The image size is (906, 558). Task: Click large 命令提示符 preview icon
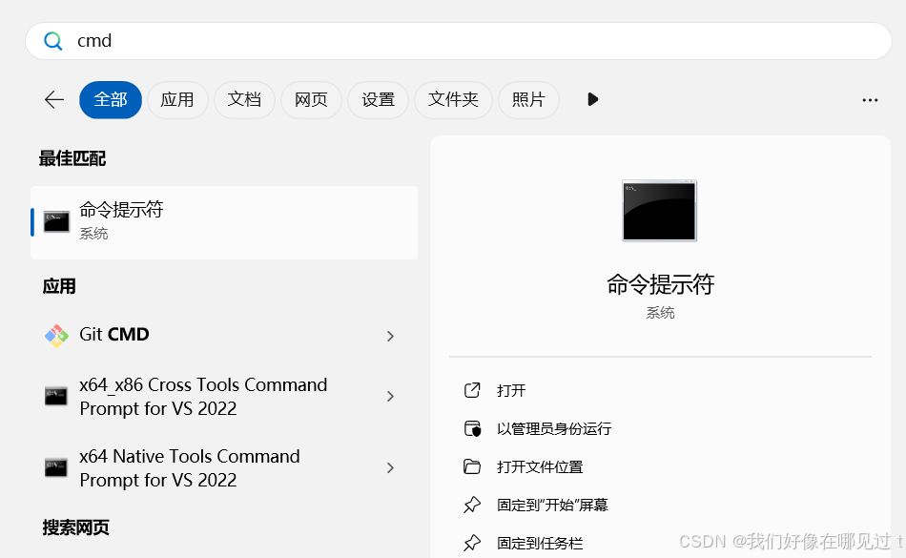click(x=659, y=211)
